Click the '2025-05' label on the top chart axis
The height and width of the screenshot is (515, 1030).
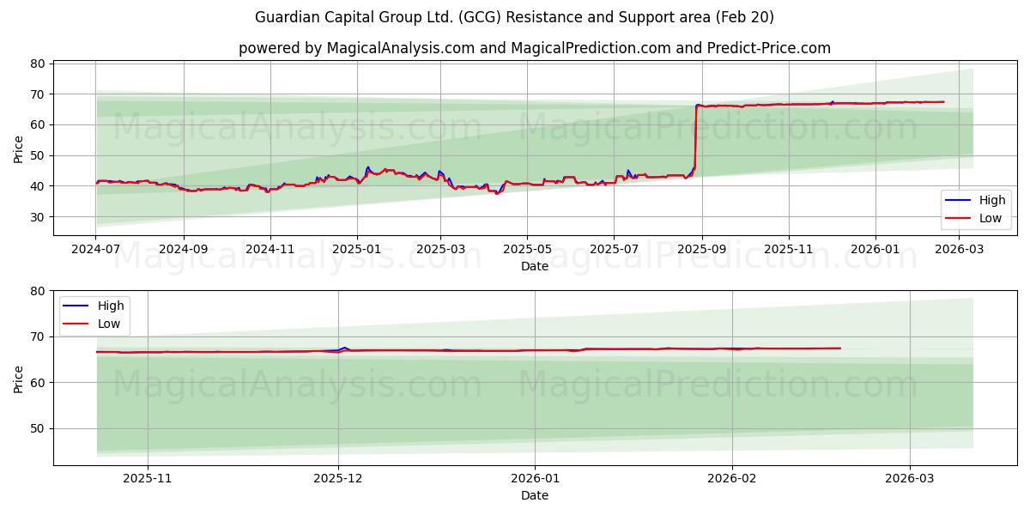527,249
